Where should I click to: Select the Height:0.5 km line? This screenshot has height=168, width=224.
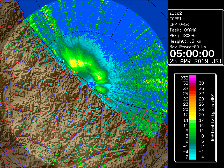(x=185, y=41)
